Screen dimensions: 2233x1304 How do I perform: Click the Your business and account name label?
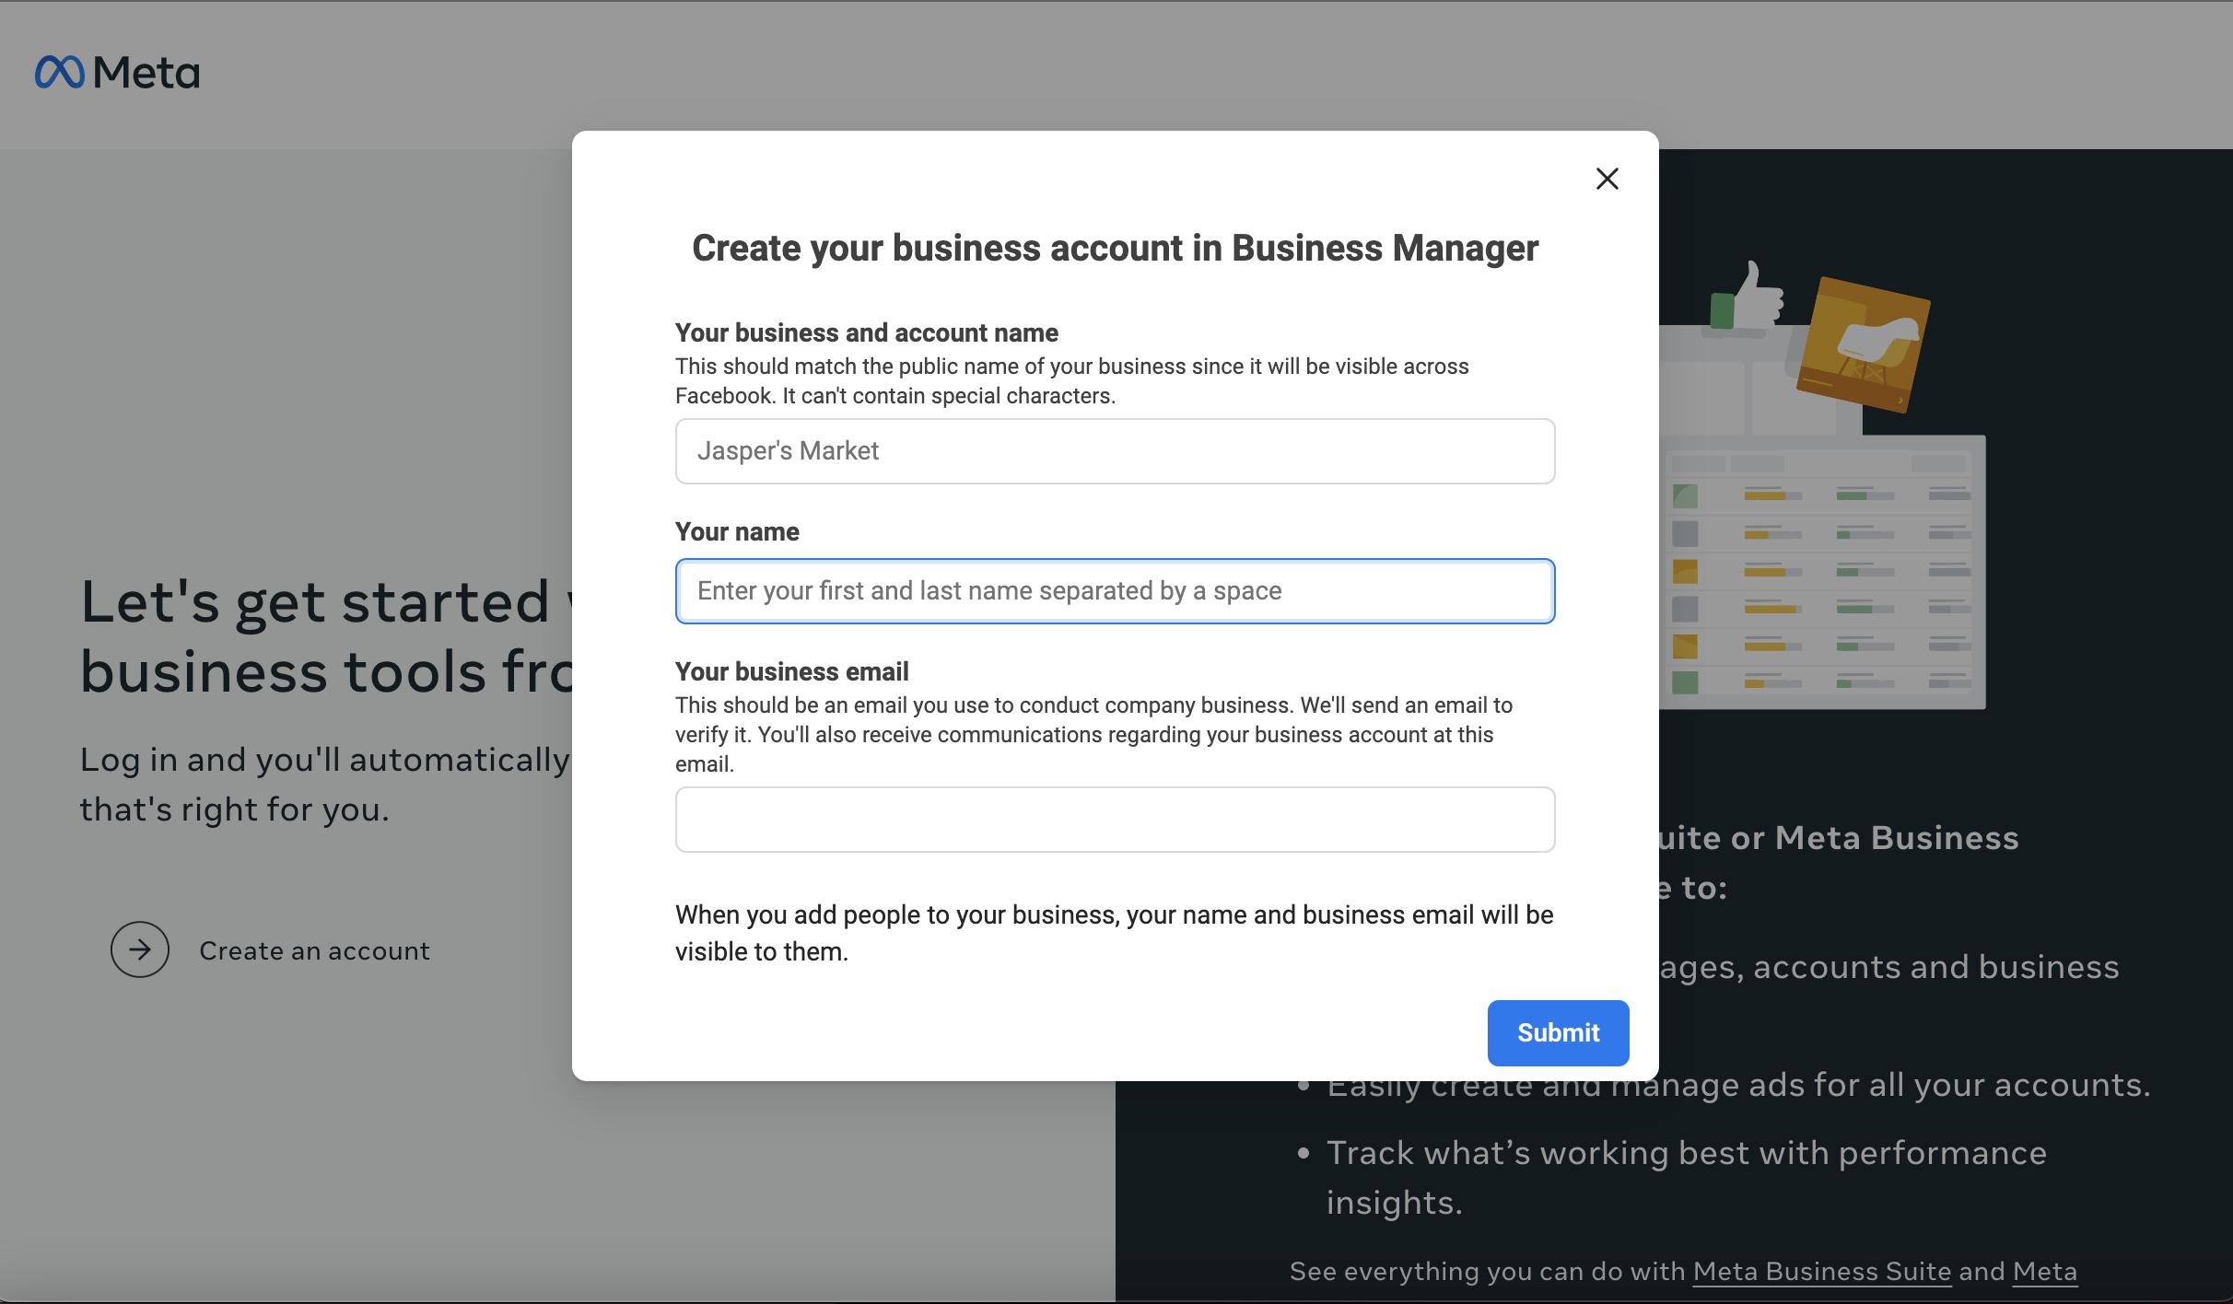coord(866,332)
